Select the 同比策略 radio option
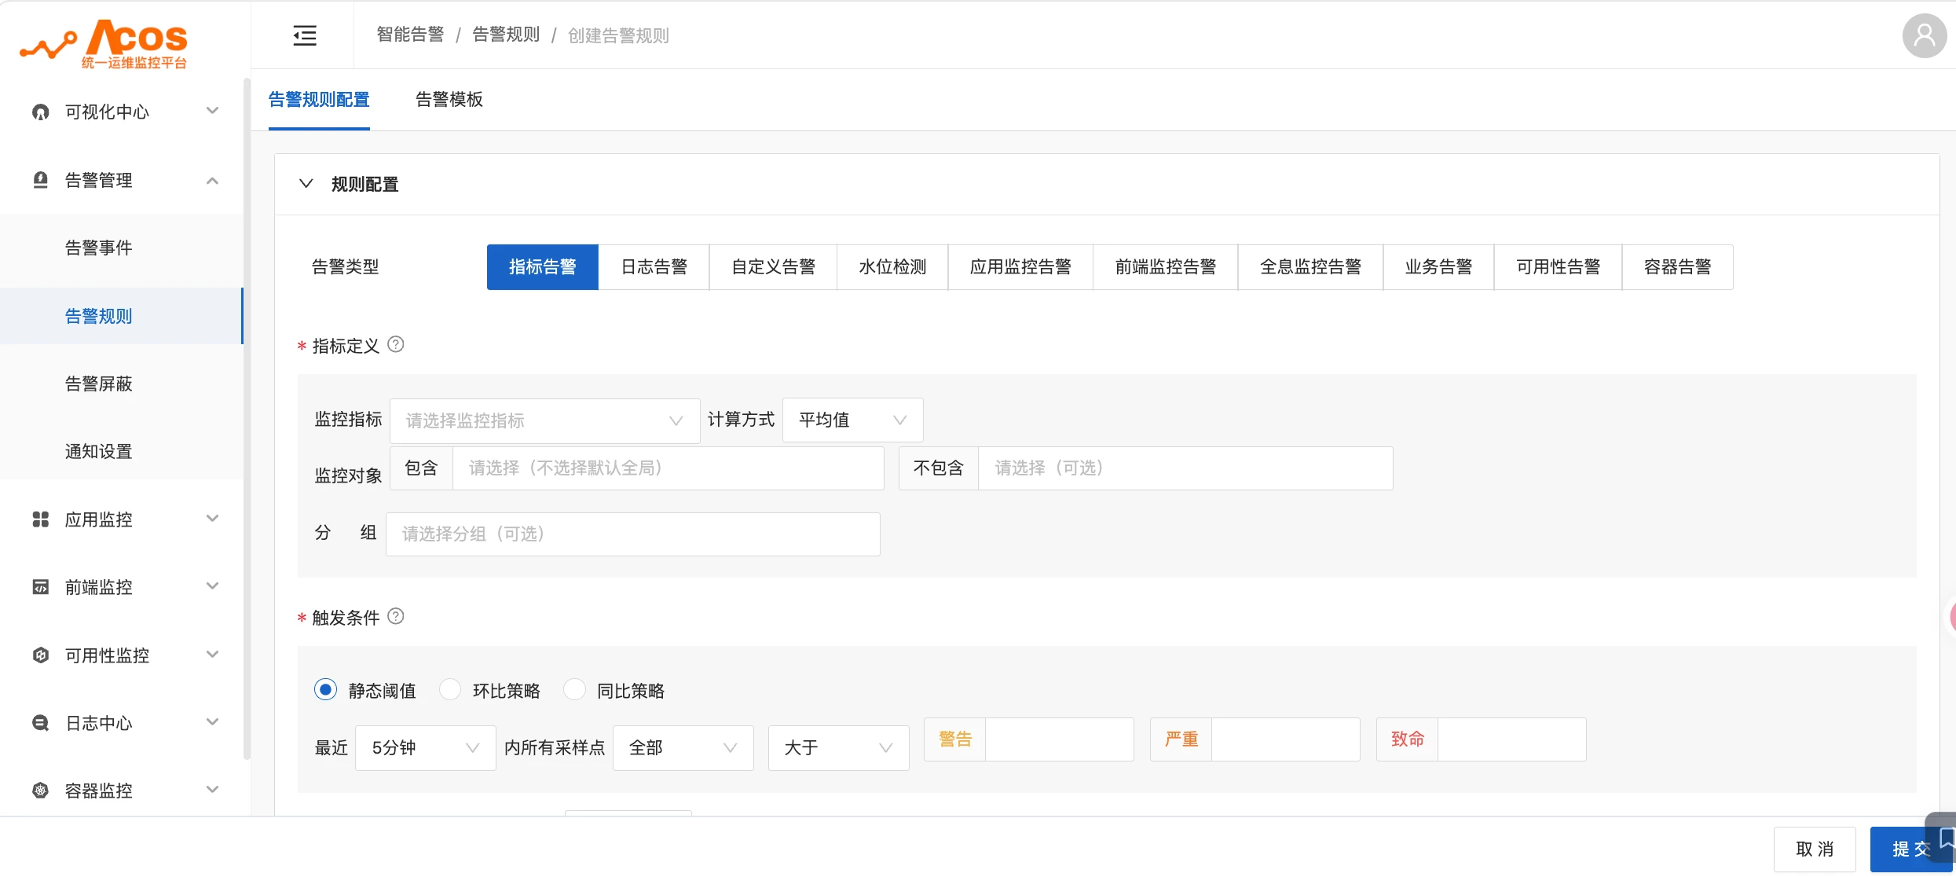This screenshot has width=1956, height=877. [x=574, y=689]
